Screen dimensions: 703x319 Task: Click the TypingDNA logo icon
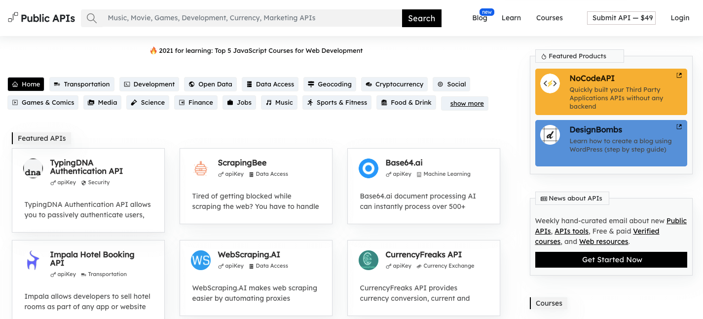(33, 168)
